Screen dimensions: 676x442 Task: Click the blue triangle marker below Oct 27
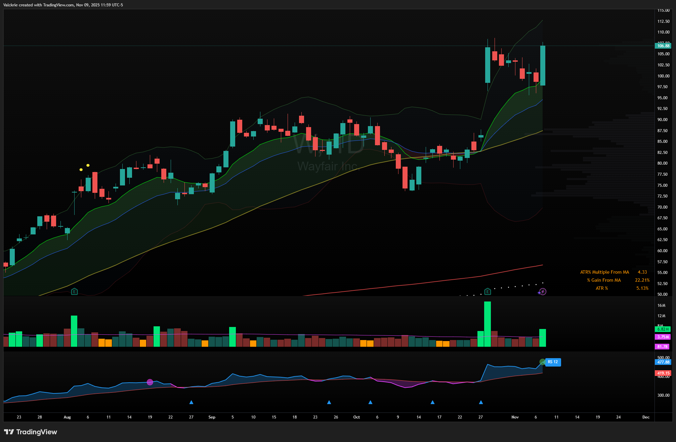481,402
